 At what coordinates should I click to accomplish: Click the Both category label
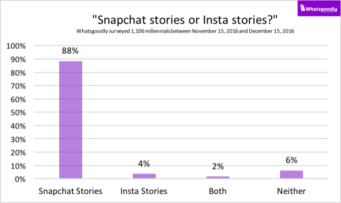pyautogui.click(x=218, y=191)
